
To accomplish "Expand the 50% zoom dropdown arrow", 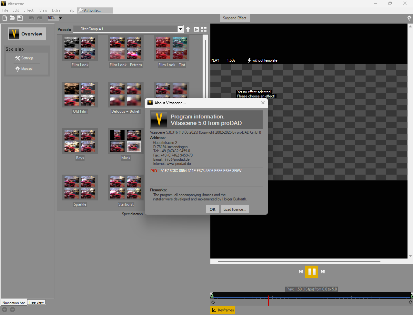I will click(60, 18).
